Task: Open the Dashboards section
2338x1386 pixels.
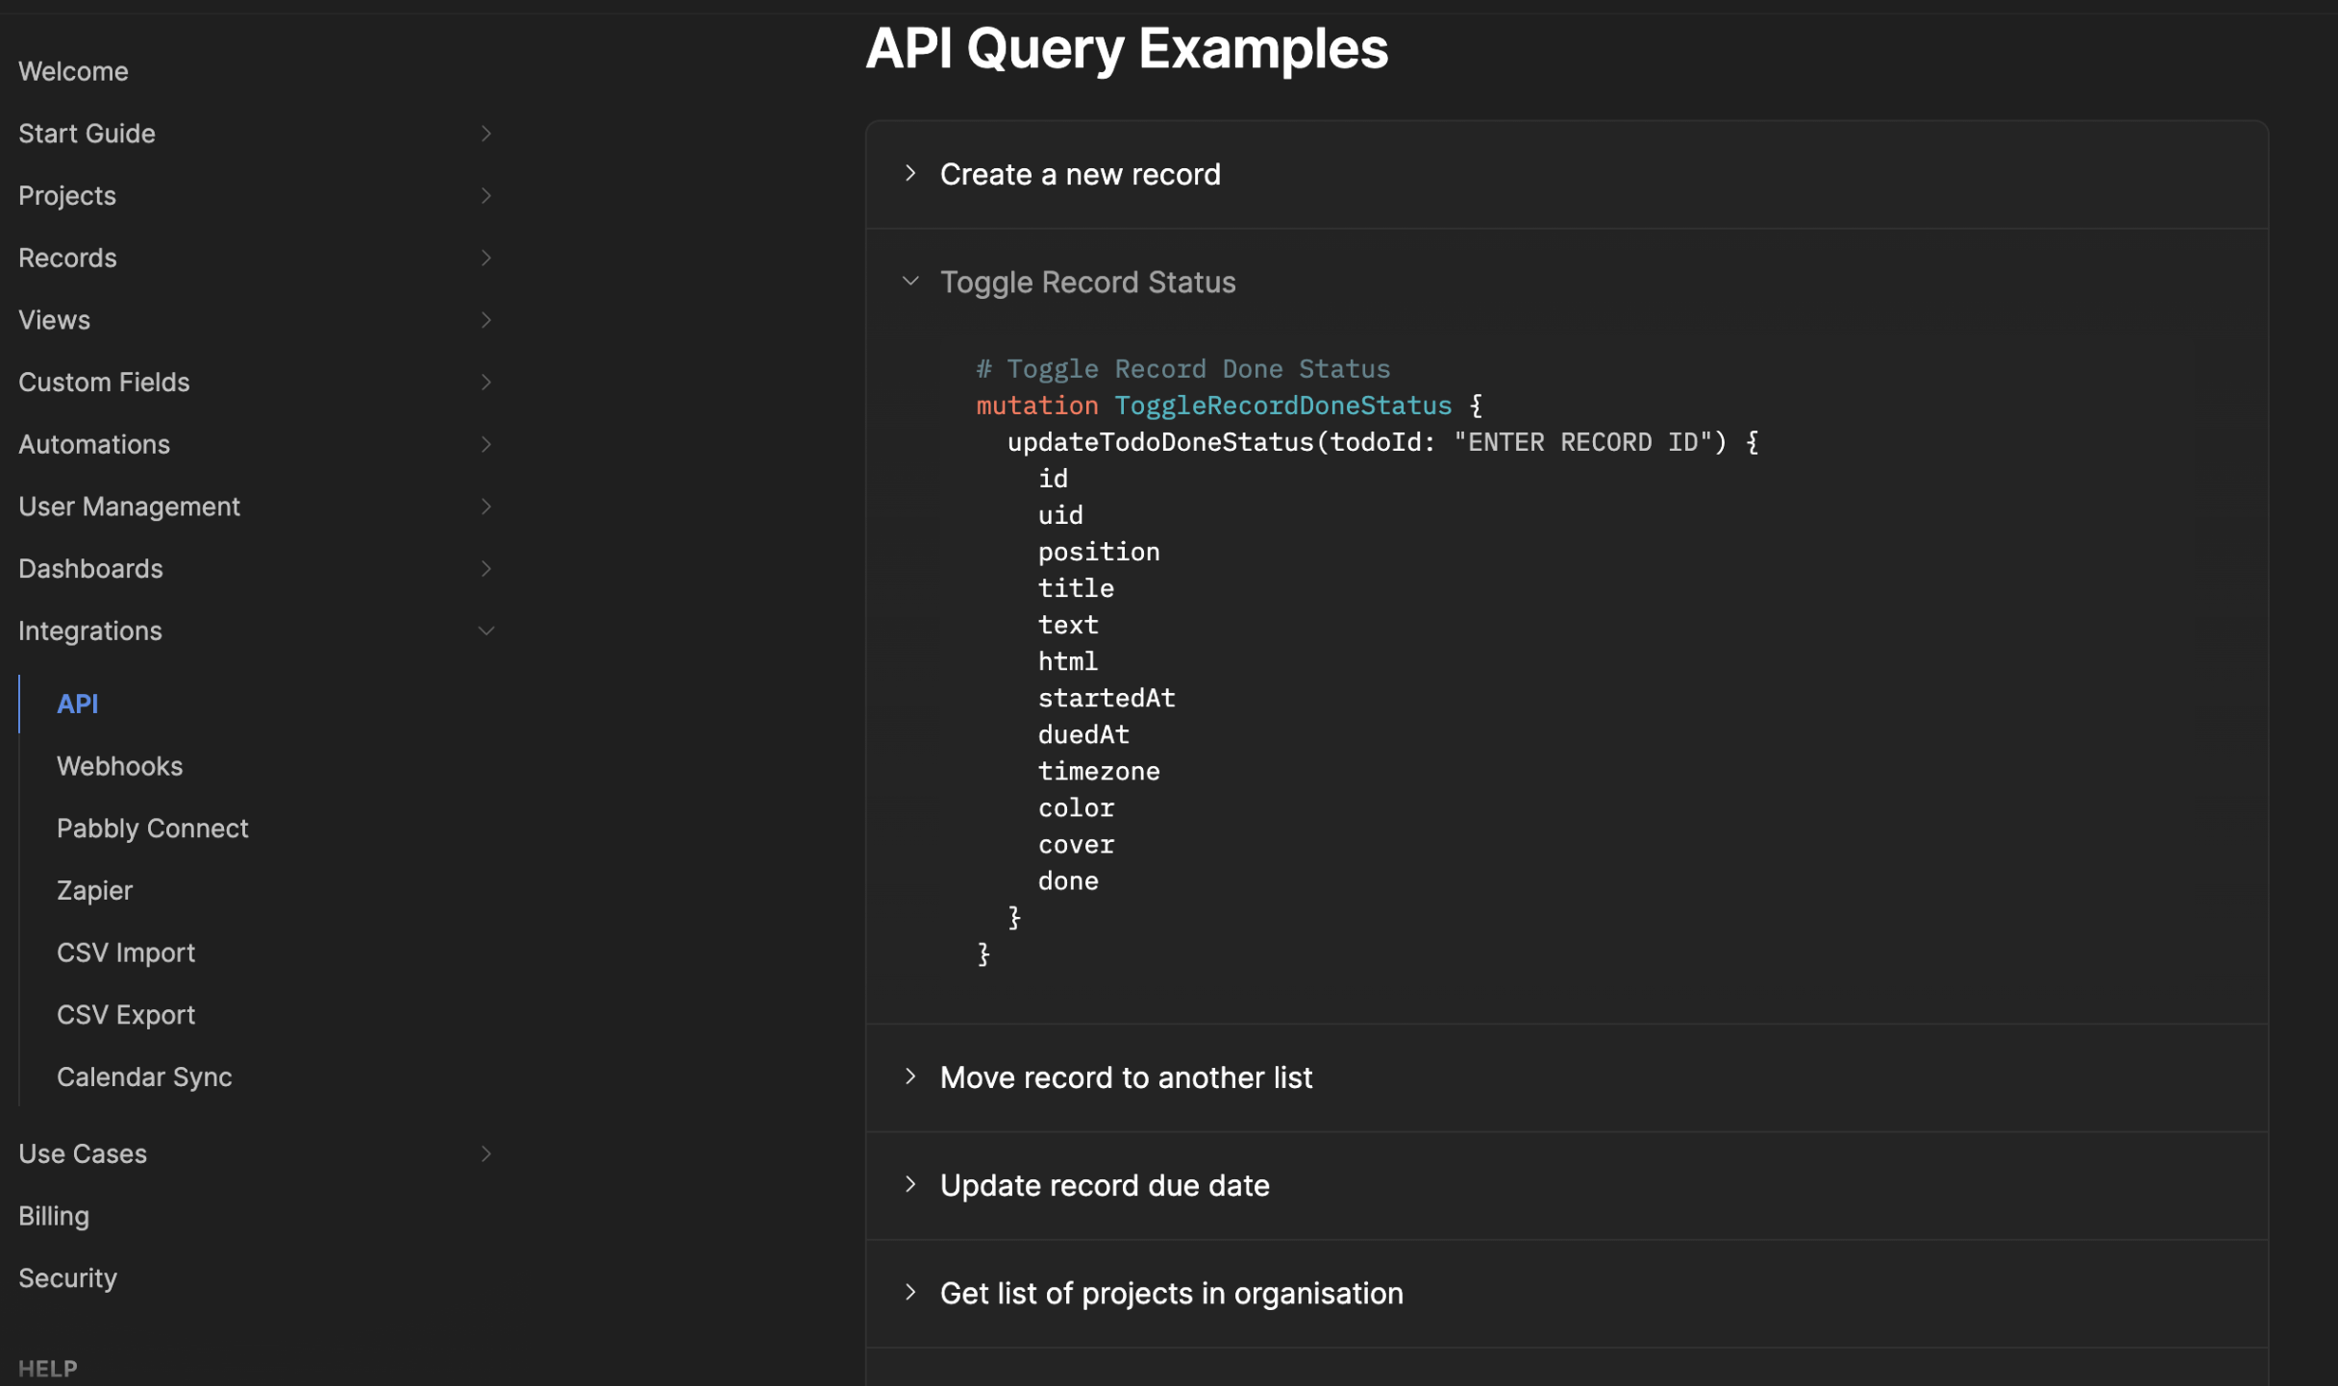Action: pyautogui.click(x=90, y=569)
